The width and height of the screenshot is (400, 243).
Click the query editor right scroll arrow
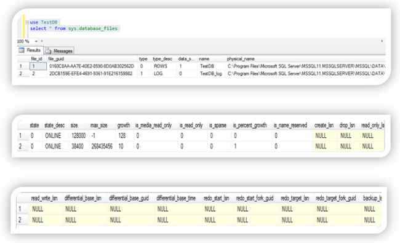[x=382, y=41]
